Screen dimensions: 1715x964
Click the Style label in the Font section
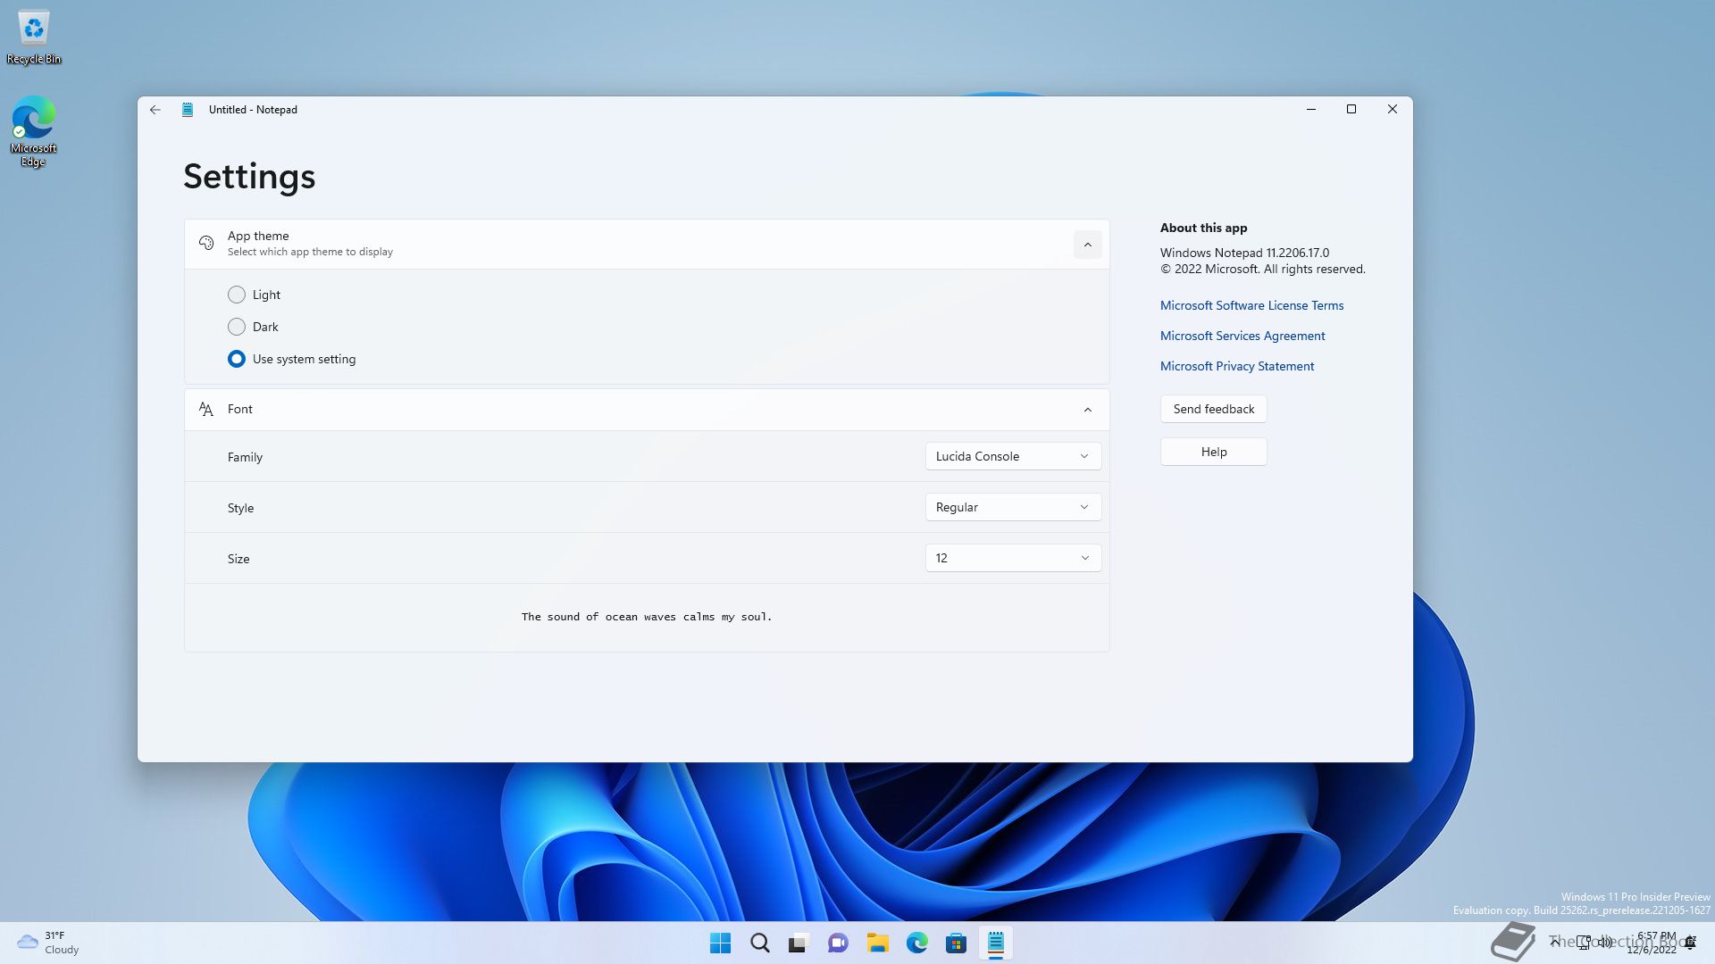coord(240,508)
